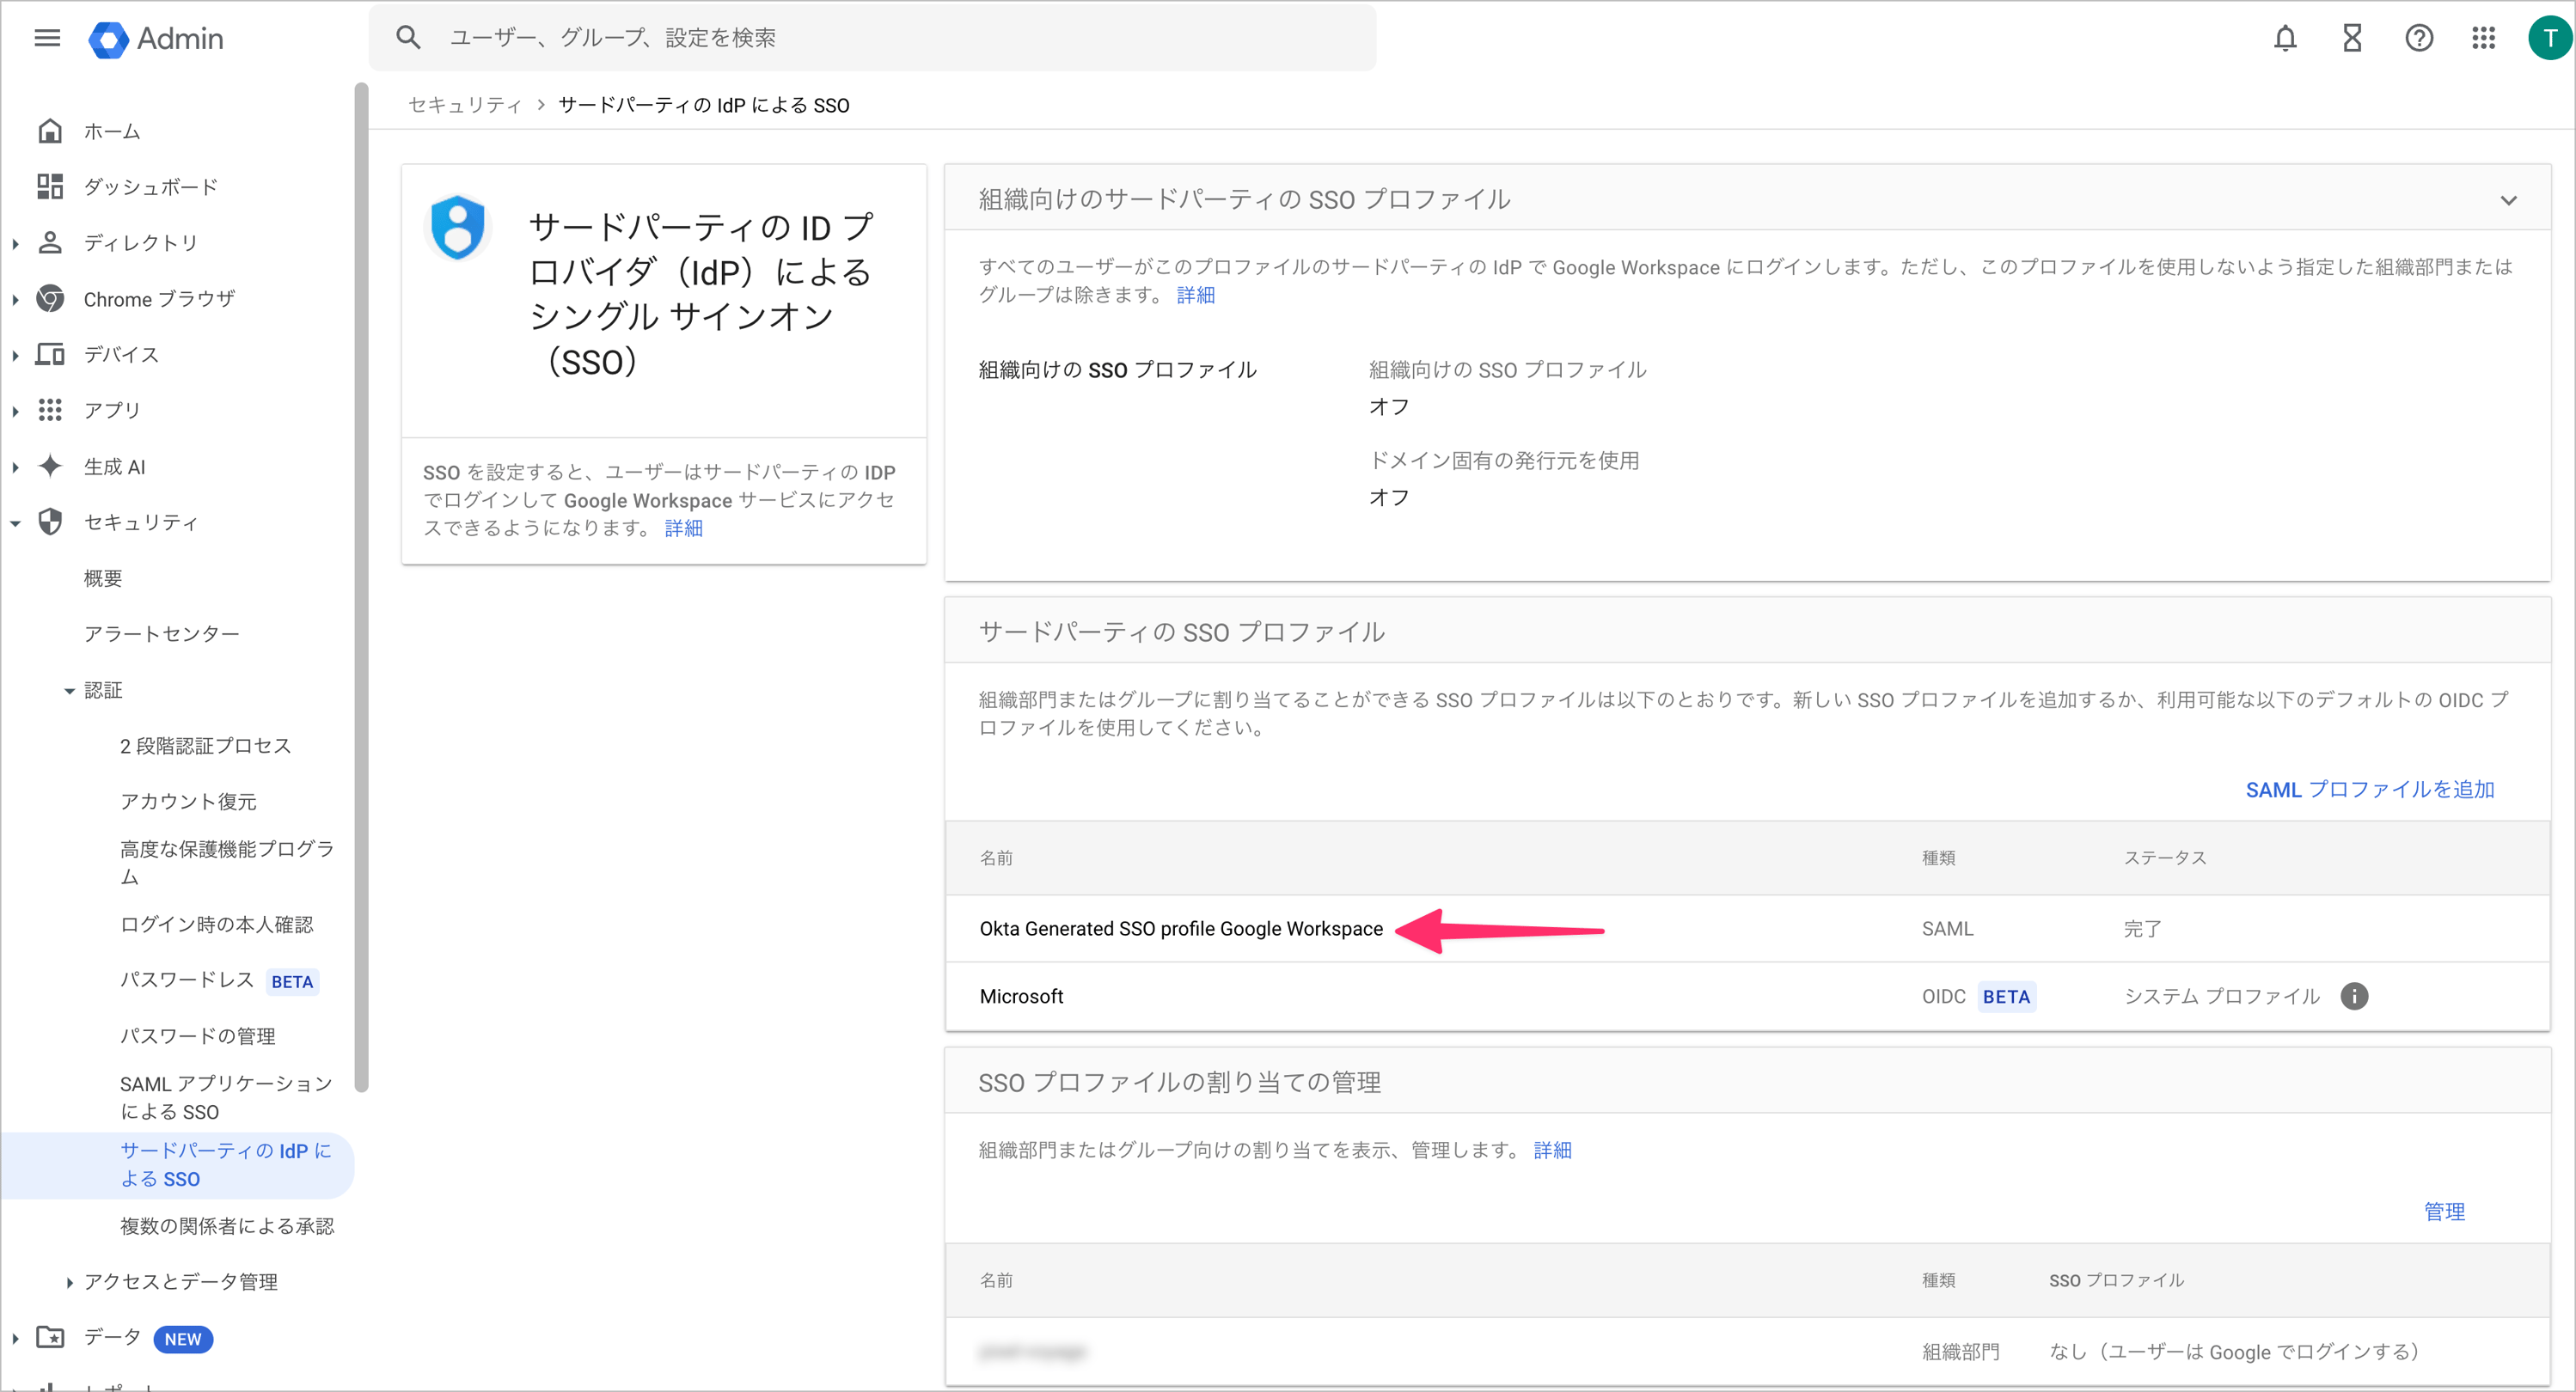Click the info icon beside システムプロファイル
Image resolution: width=2576 pixels, height=1392 pixels.
2355,996
